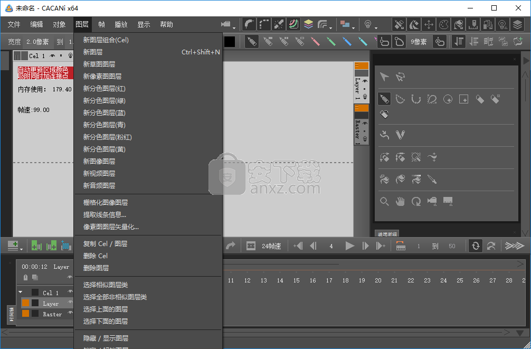This screenshot has height=349, width=531.
Task: Select the blue pencil preset
Action: point(347,42)
